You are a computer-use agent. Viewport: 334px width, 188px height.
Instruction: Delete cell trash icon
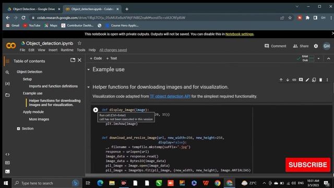click(320, 80)
